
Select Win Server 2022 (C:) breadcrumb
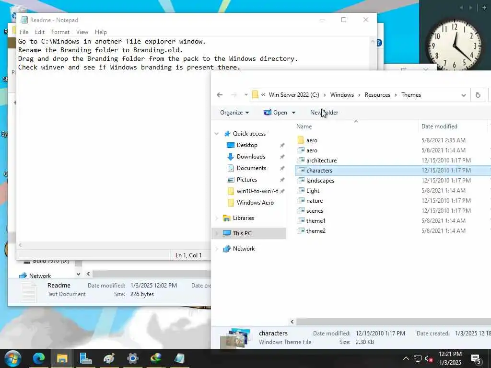tap(294, 95)
